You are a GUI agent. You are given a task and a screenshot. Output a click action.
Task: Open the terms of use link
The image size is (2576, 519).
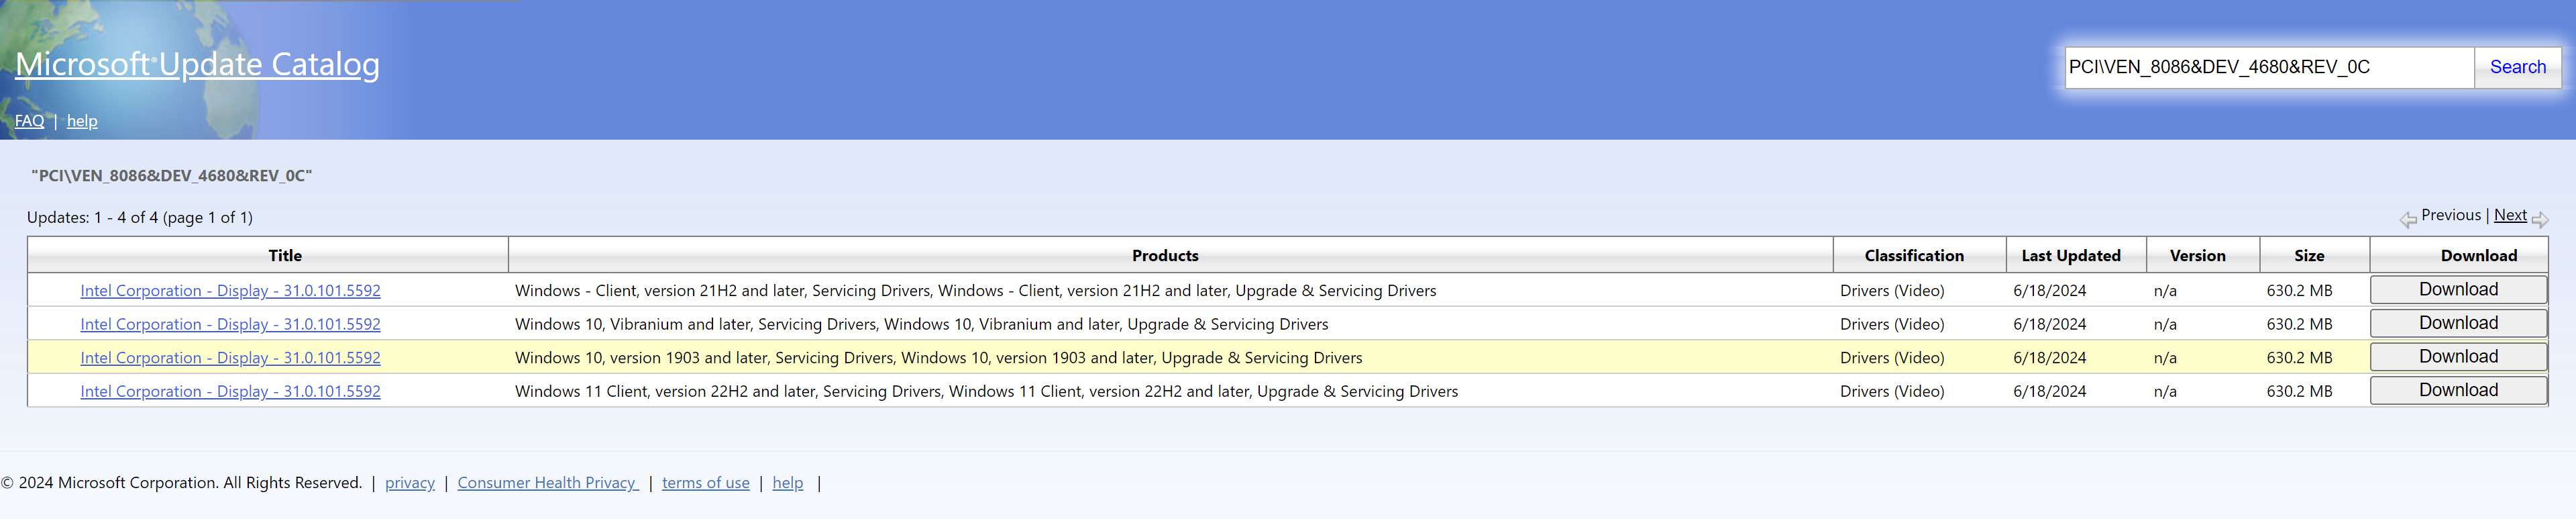point(705,483)
